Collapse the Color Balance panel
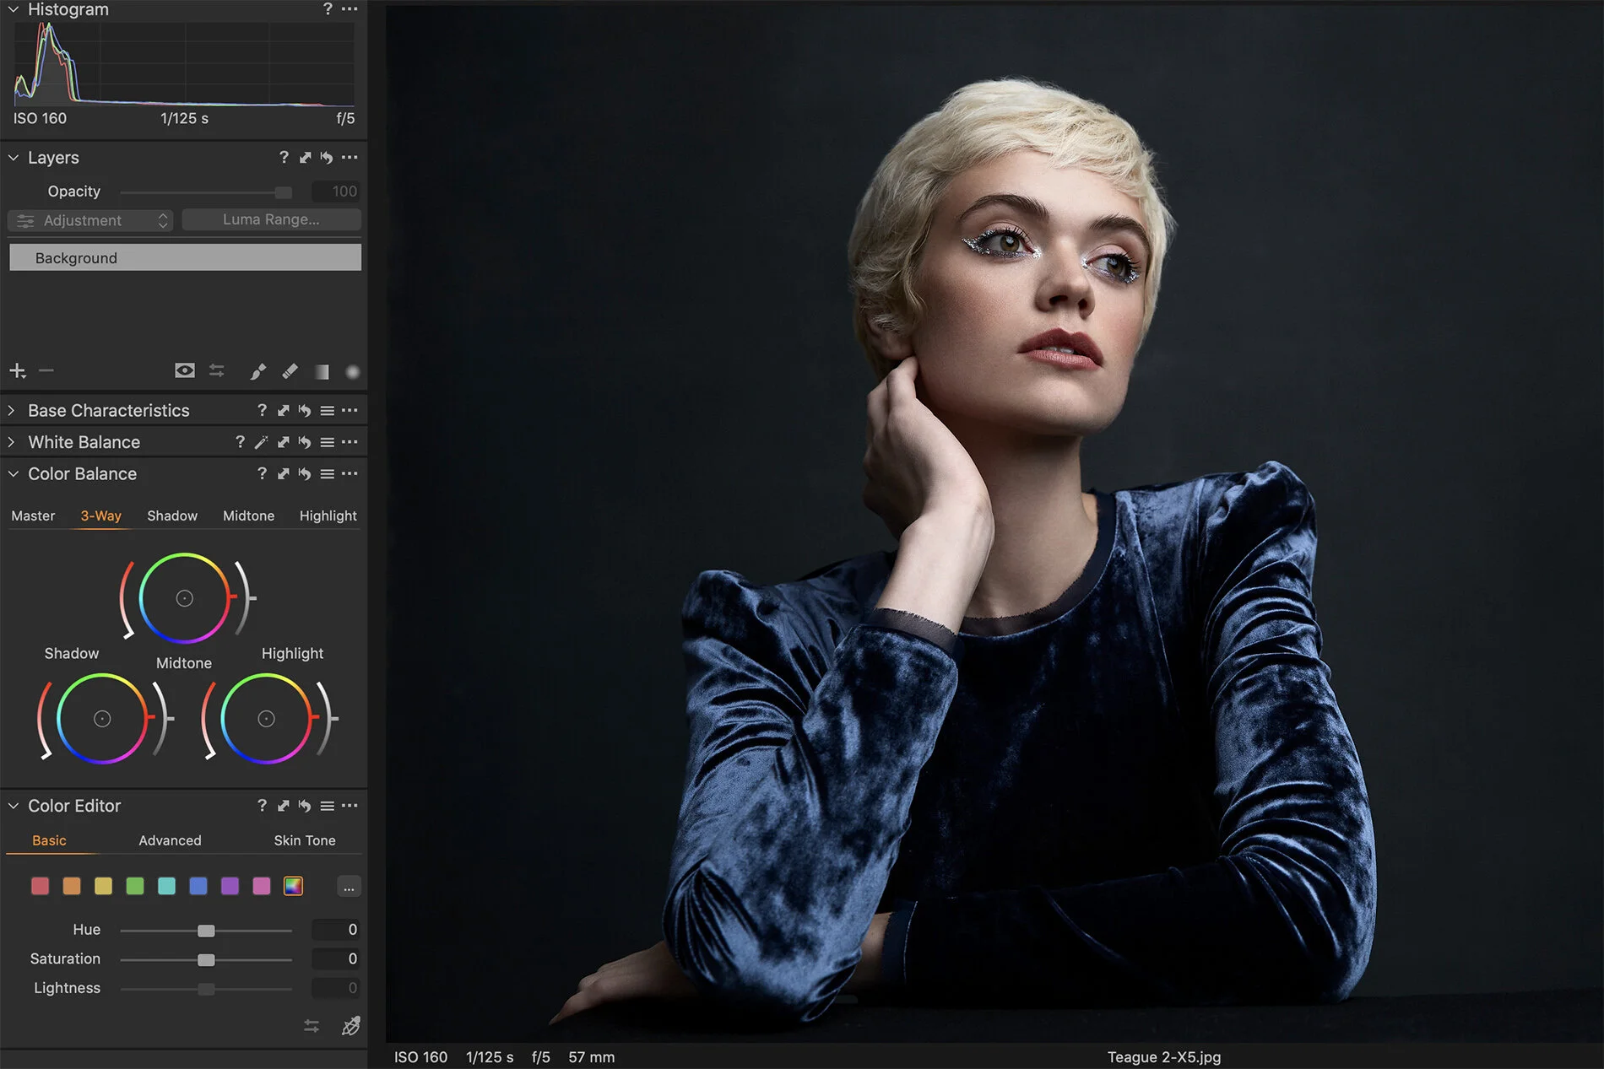Image resolution: width=1604 pixels, height=1069 pixels. (x=13, y=473)
